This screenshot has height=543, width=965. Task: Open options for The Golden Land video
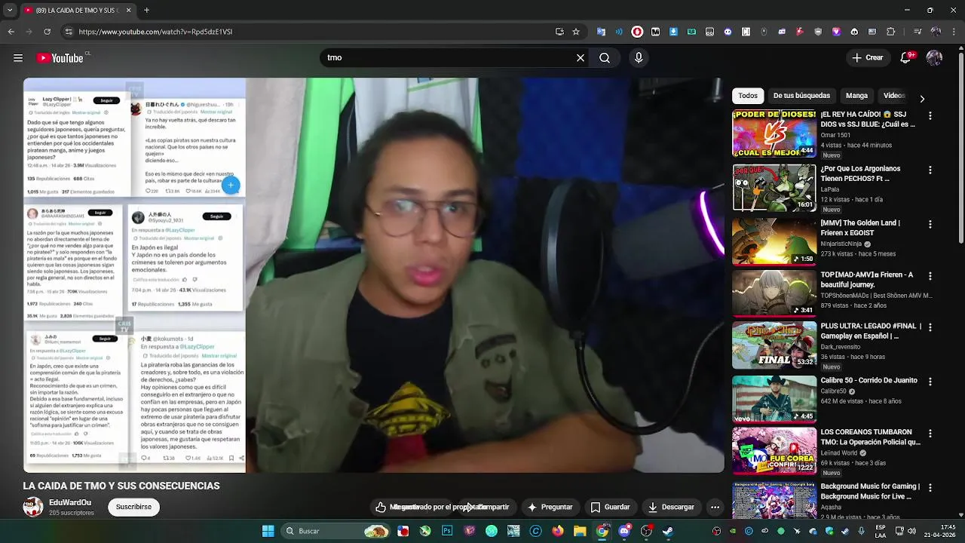[930, 225]
